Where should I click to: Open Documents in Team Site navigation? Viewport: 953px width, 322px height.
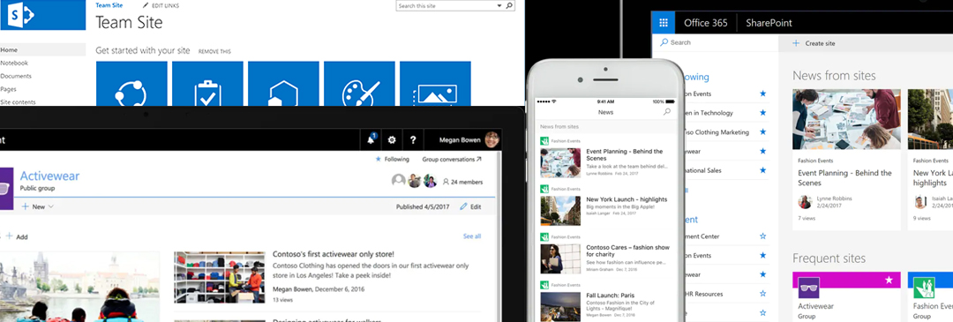click(16, 76)
